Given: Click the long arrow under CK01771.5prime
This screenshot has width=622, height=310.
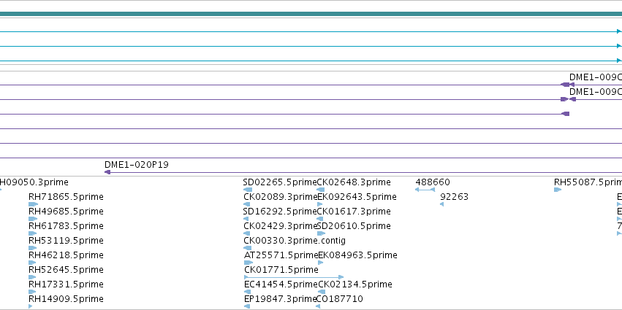Looking at the screenshot, I should pyautogui.click(x=294, y=277).
